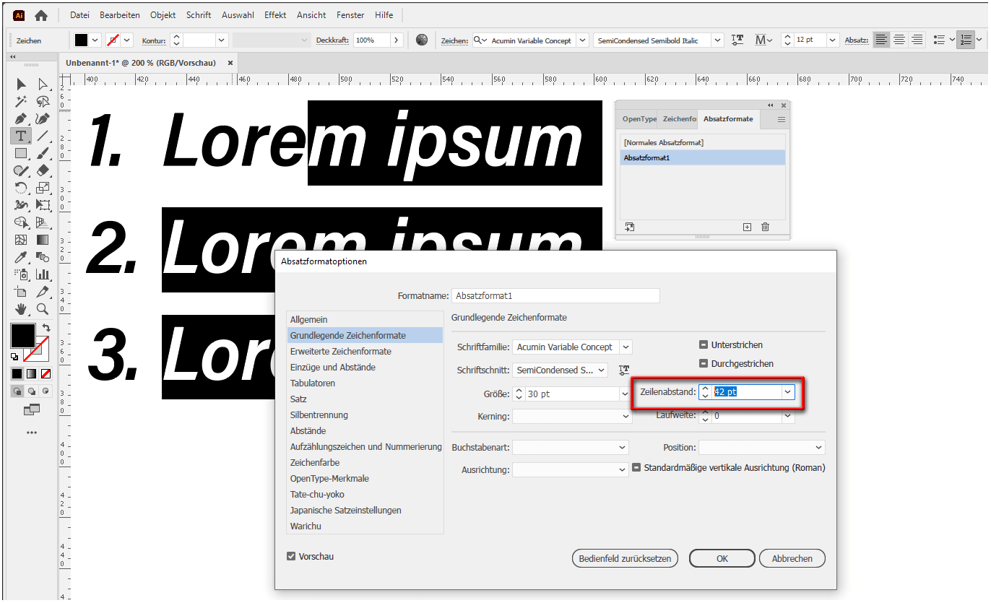Open the Zeilenabstand dropdown

787,391
